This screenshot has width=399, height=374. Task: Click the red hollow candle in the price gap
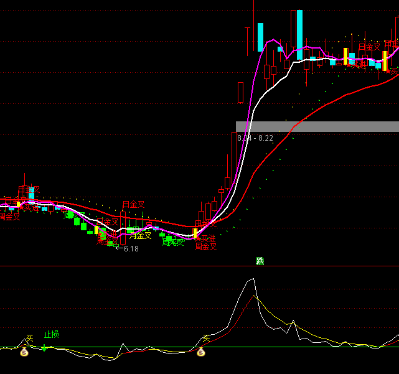(240, 93)
